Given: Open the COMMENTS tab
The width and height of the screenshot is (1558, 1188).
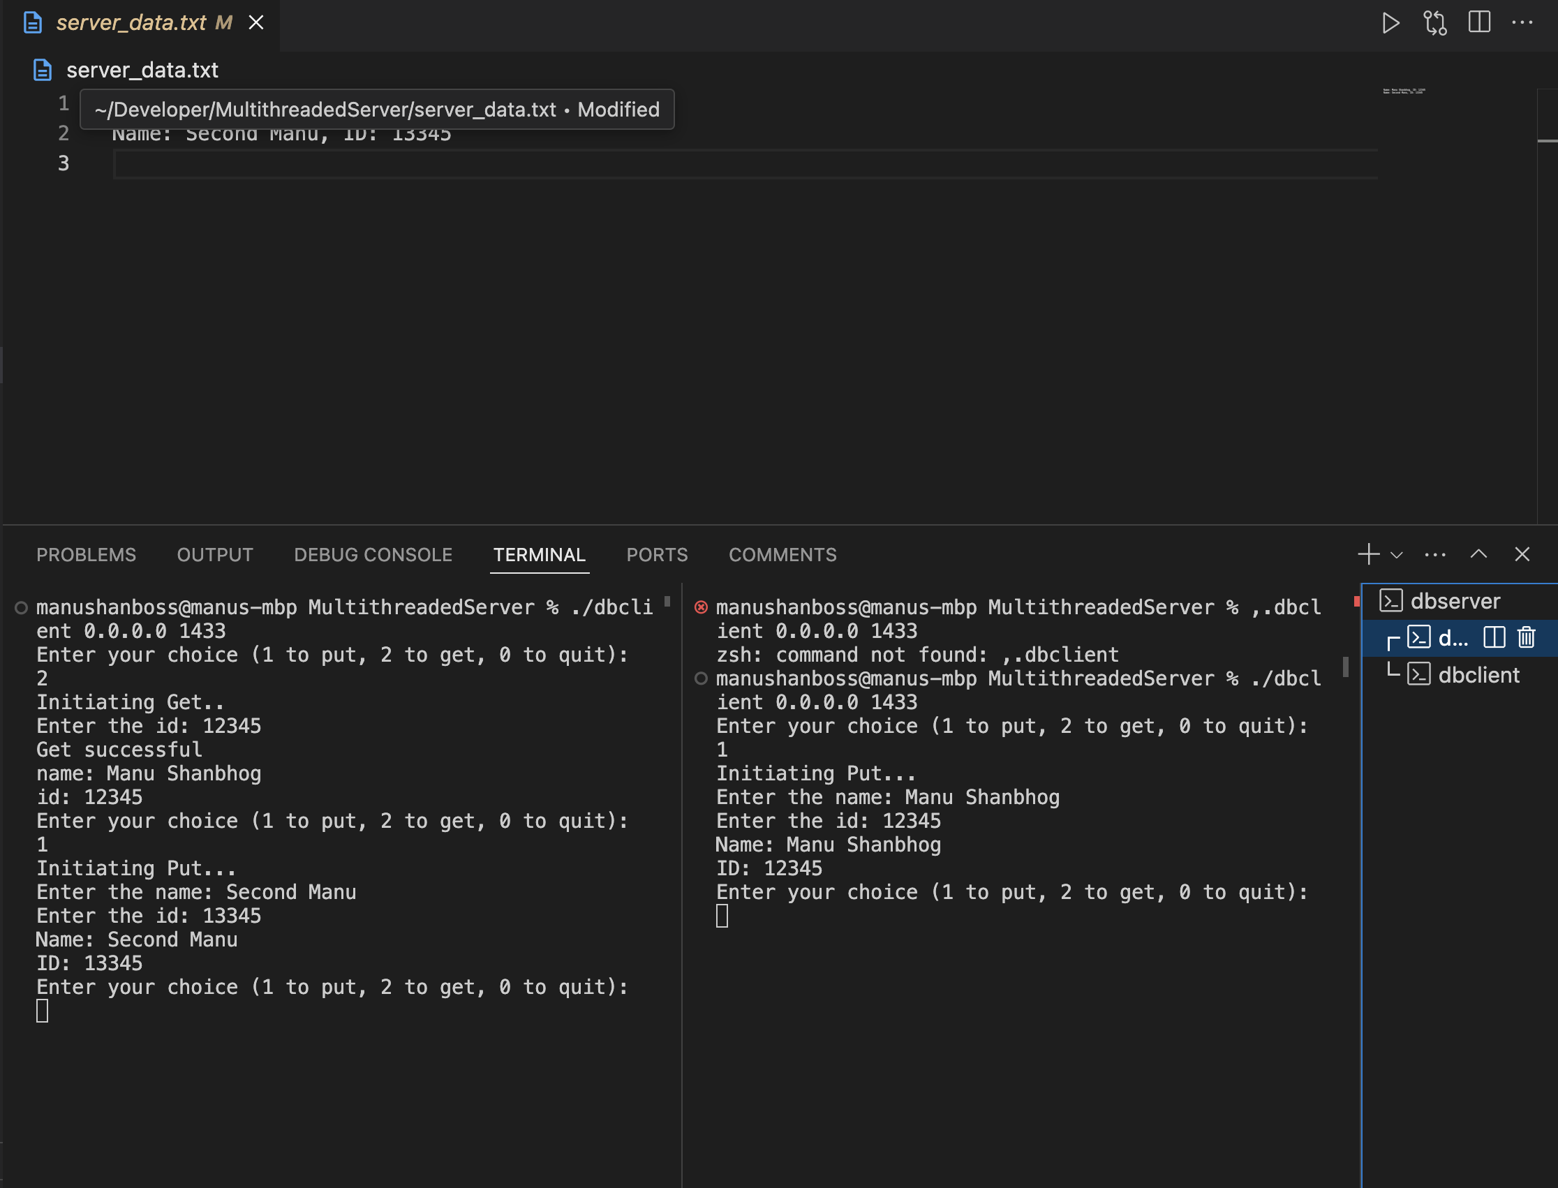Looking at the screenshot, I should tap(783, 555).
